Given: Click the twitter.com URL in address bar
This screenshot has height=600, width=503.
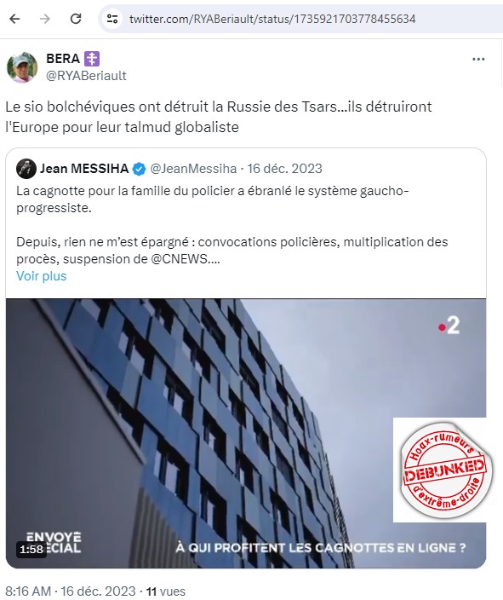Looking at the screenshot, I should (272, 19).
